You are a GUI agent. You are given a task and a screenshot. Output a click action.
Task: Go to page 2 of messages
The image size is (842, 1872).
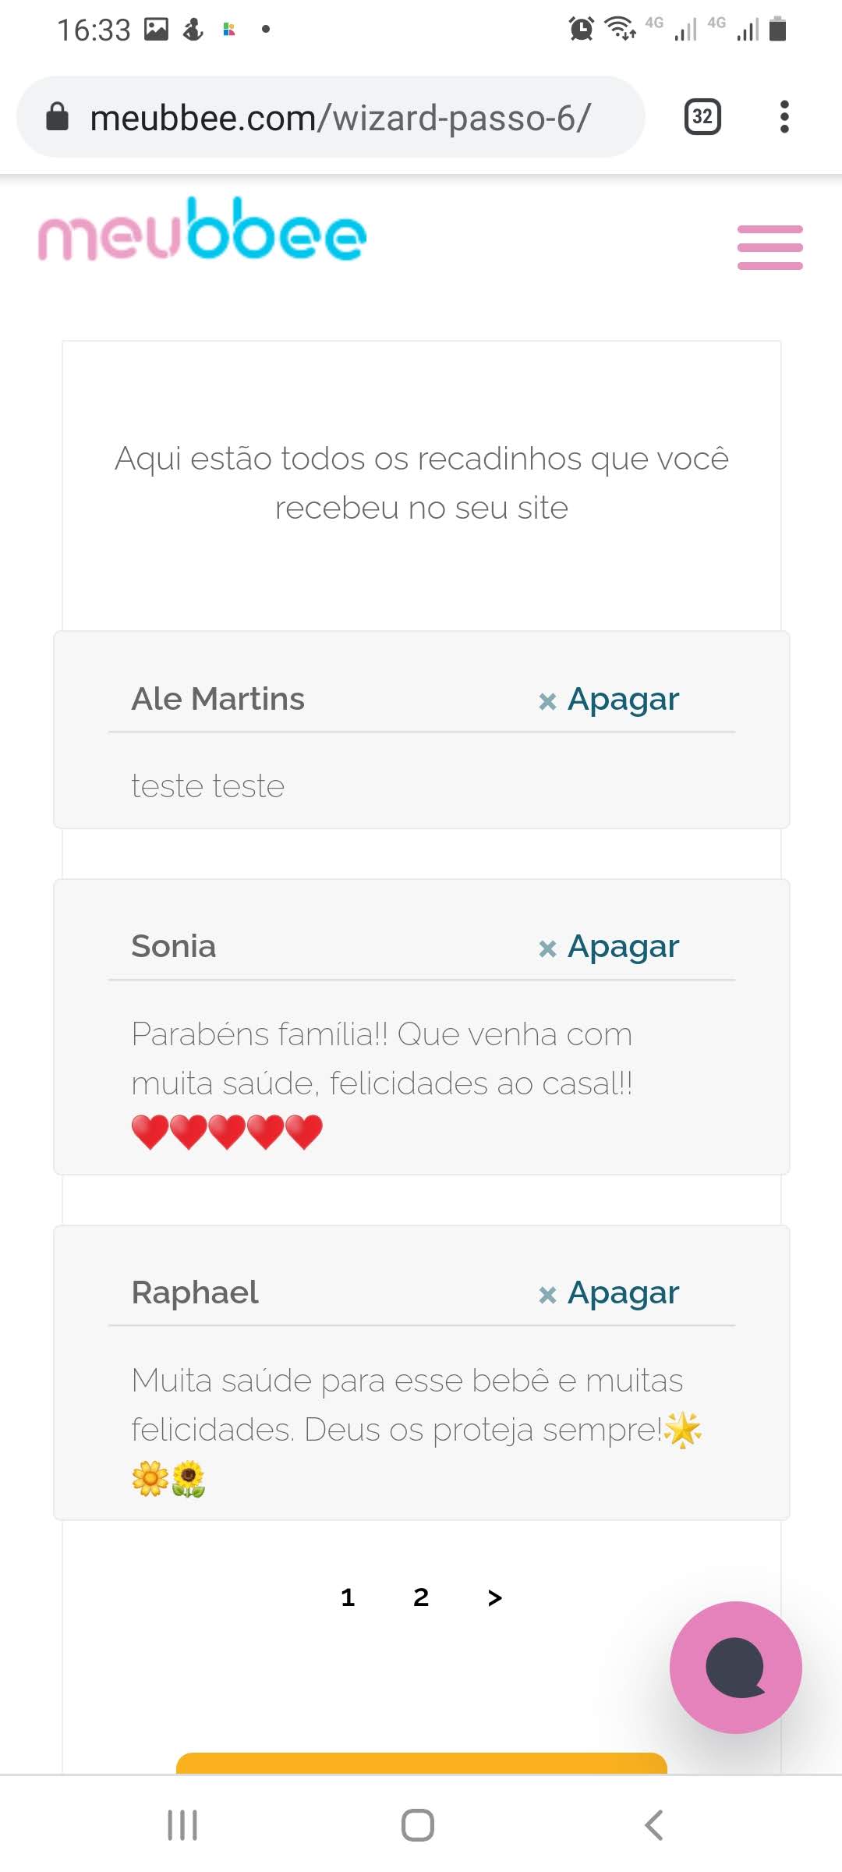coord(421,1597)
